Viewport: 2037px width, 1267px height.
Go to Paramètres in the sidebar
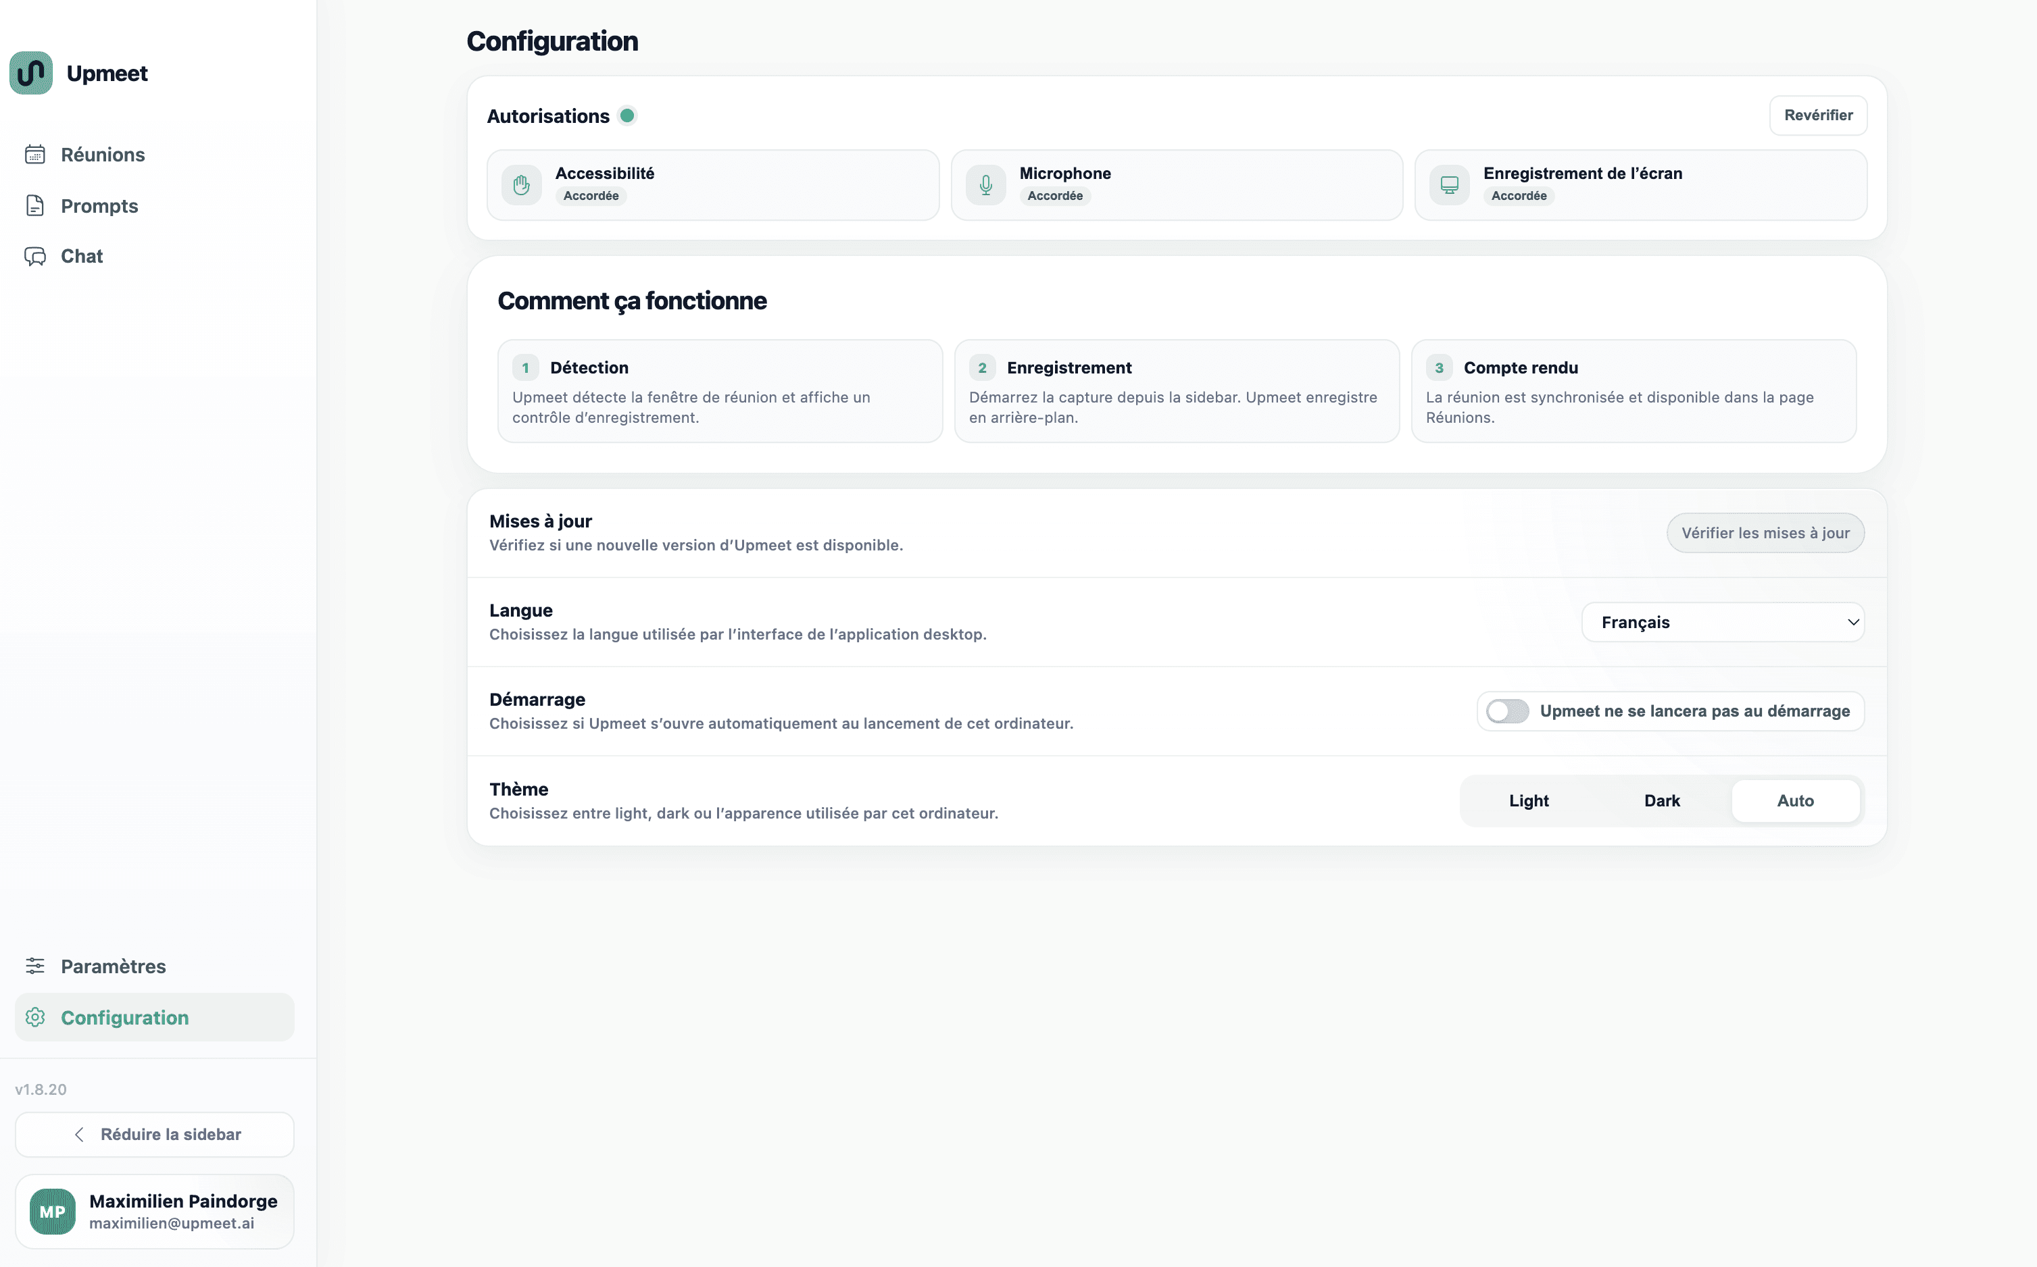pos(154,966)
